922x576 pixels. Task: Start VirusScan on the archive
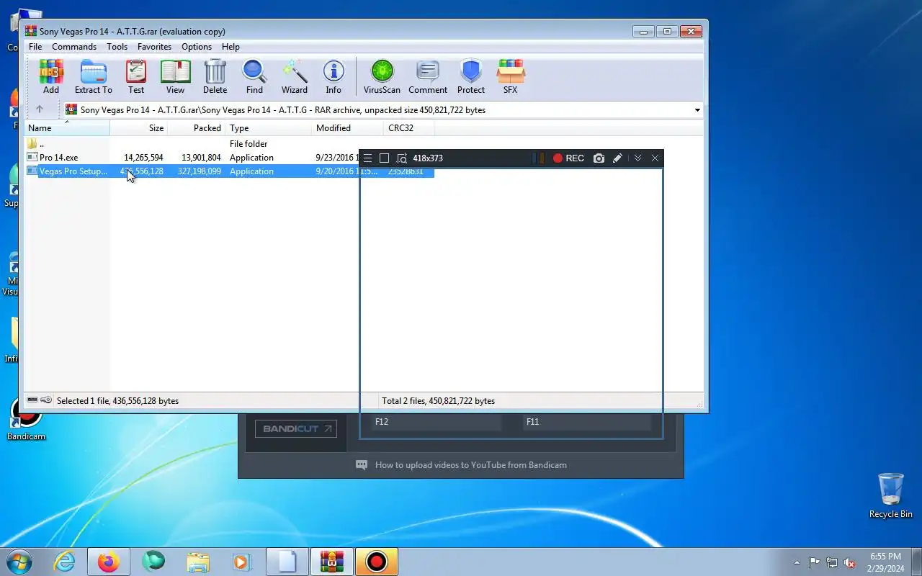(382, 77)
